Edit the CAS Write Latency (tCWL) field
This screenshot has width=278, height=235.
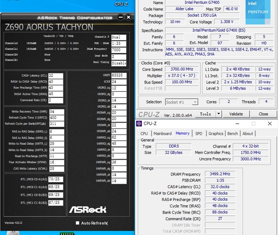(57, 168)
